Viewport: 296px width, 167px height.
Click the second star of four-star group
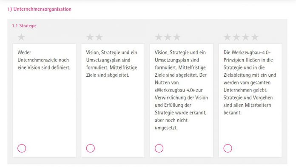coord(236,37)
